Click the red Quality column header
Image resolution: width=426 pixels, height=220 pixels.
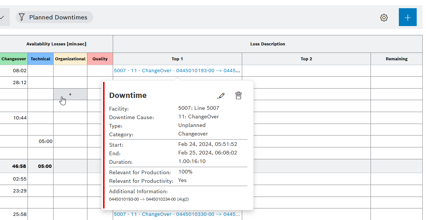coord(100,58)
